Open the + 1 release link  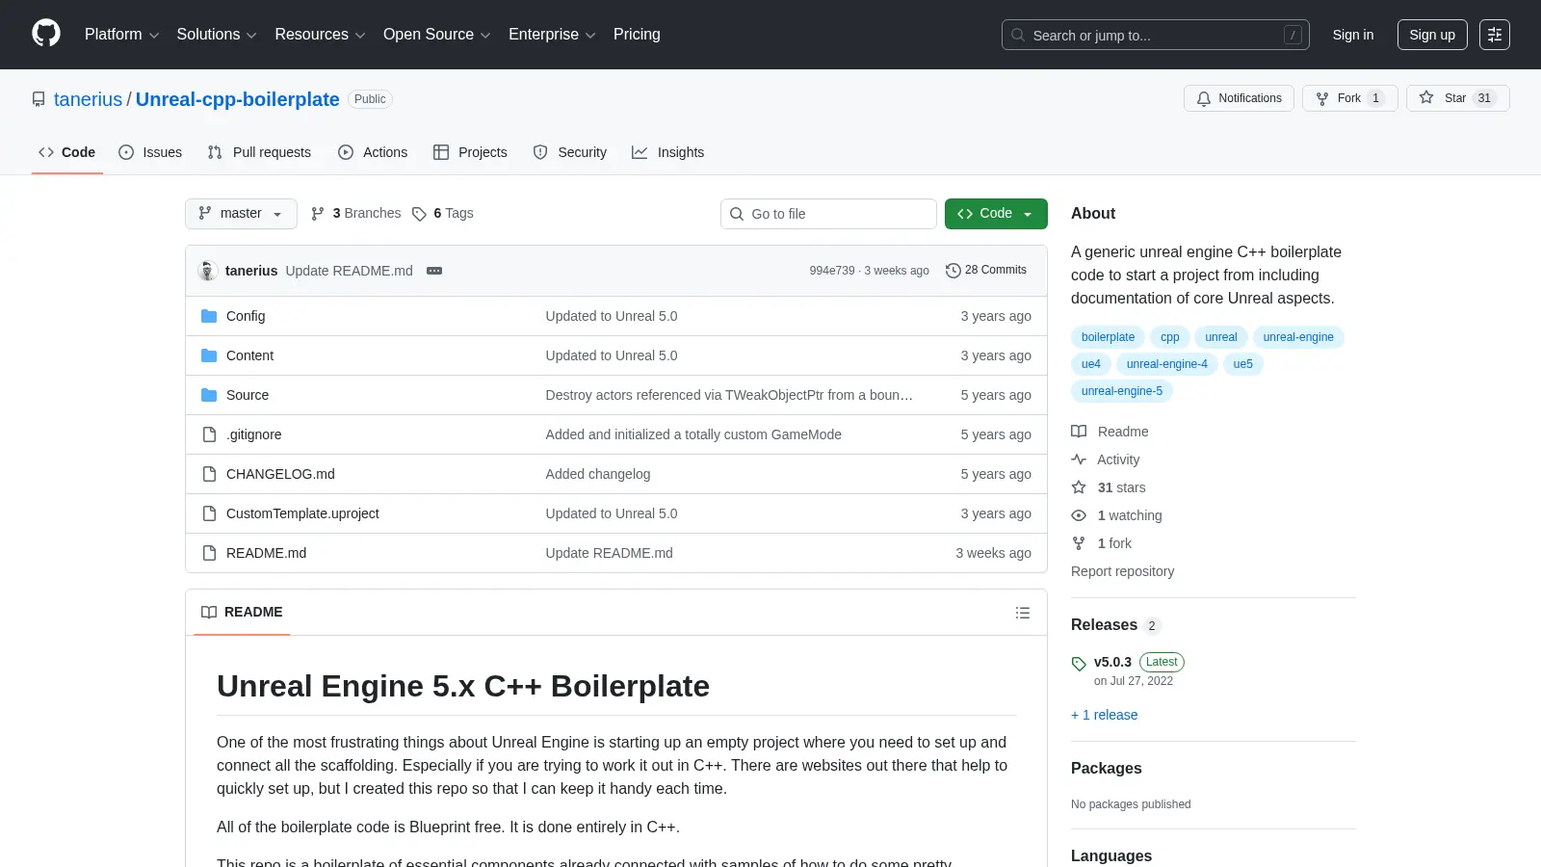tap(1104, 715)
